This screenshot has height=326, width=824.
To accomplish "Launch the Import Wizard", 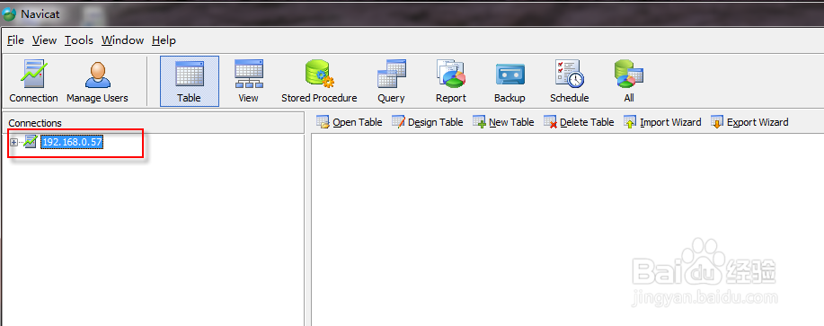I will click(662, 122).
